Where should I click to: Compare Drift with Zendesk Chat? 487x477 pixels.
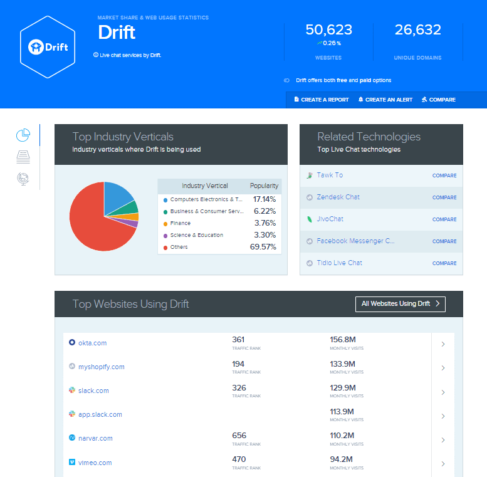444,197
